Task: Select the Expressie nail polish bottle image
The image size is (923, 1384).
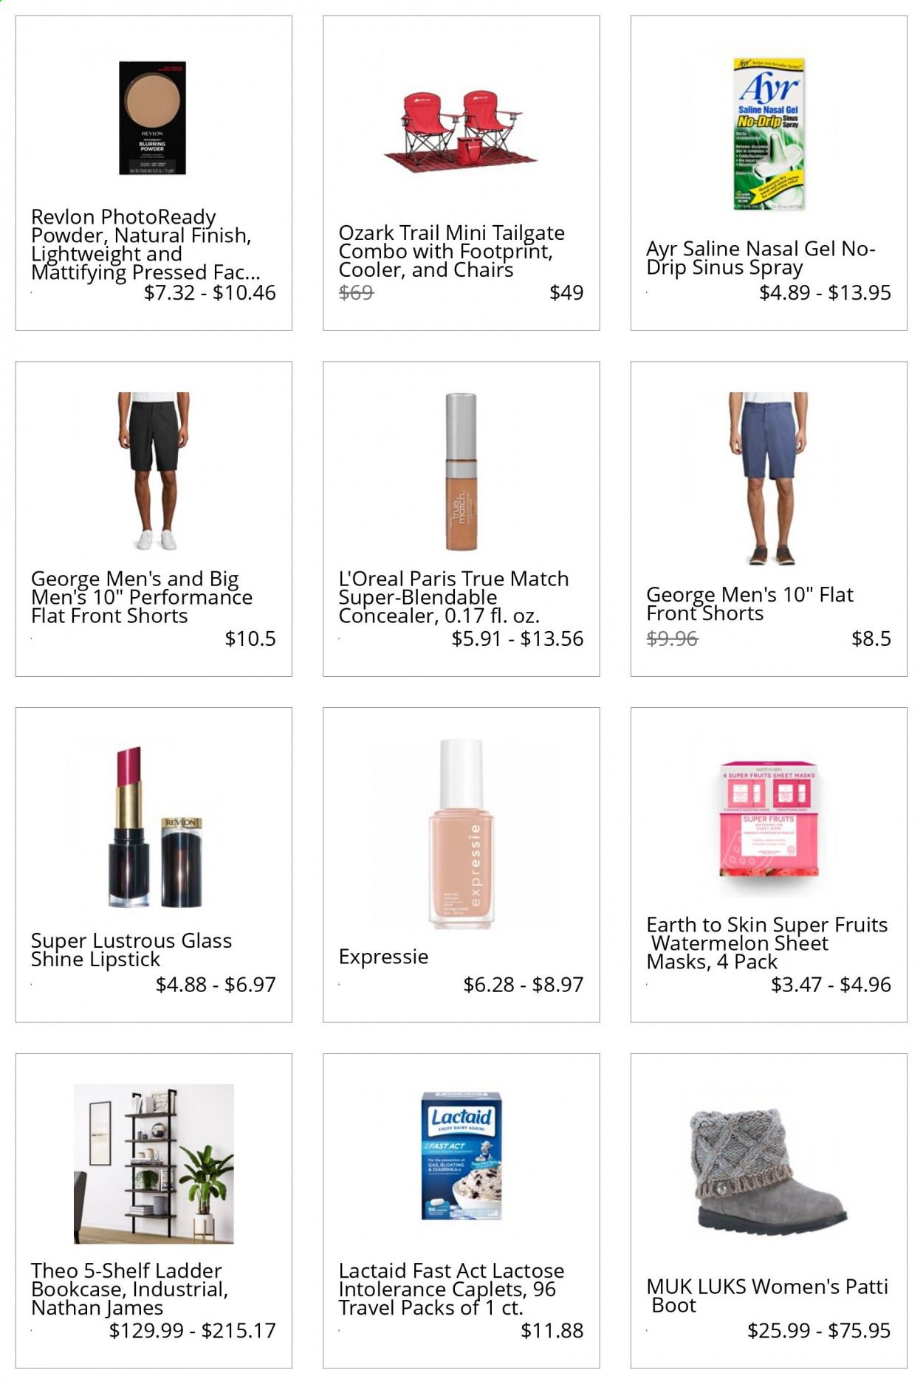Action: point(461,834)
